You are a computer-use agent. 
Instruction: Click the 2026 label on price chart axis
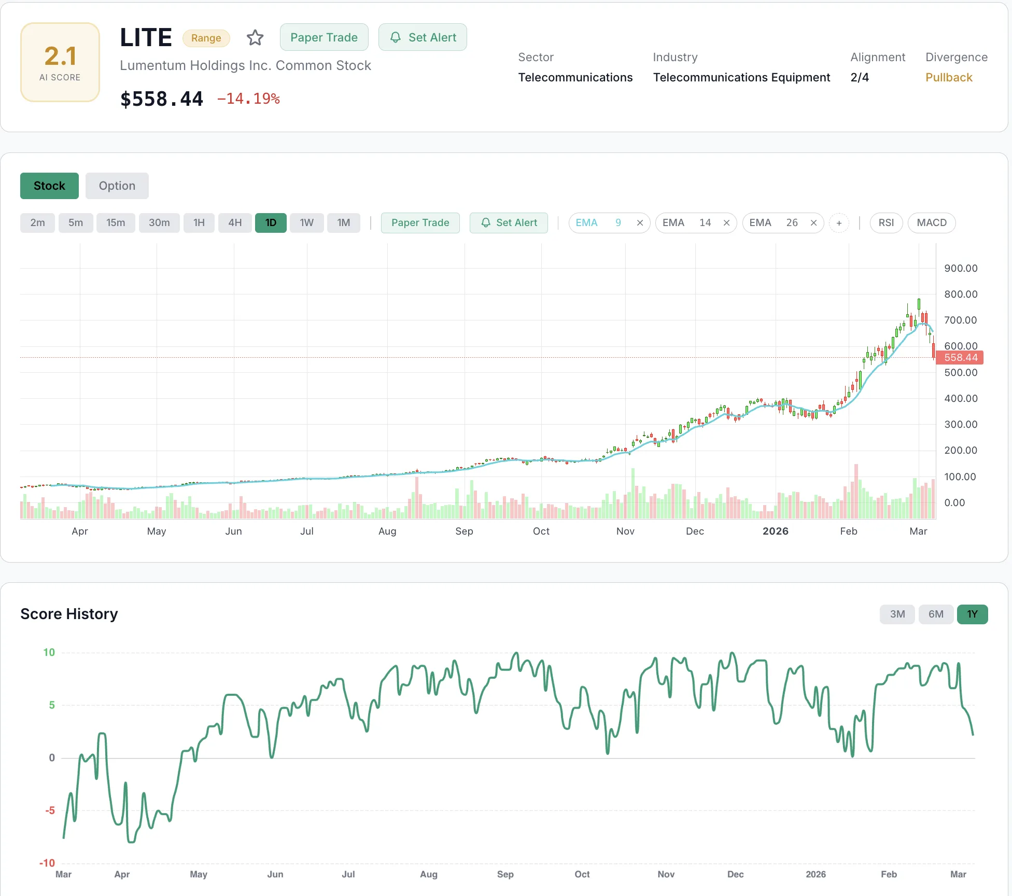pyautogui.click(x=775, y=531)
